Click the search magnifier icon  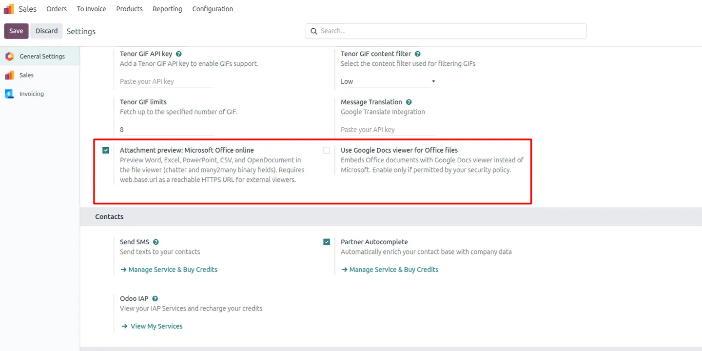(x=314, y=31)
